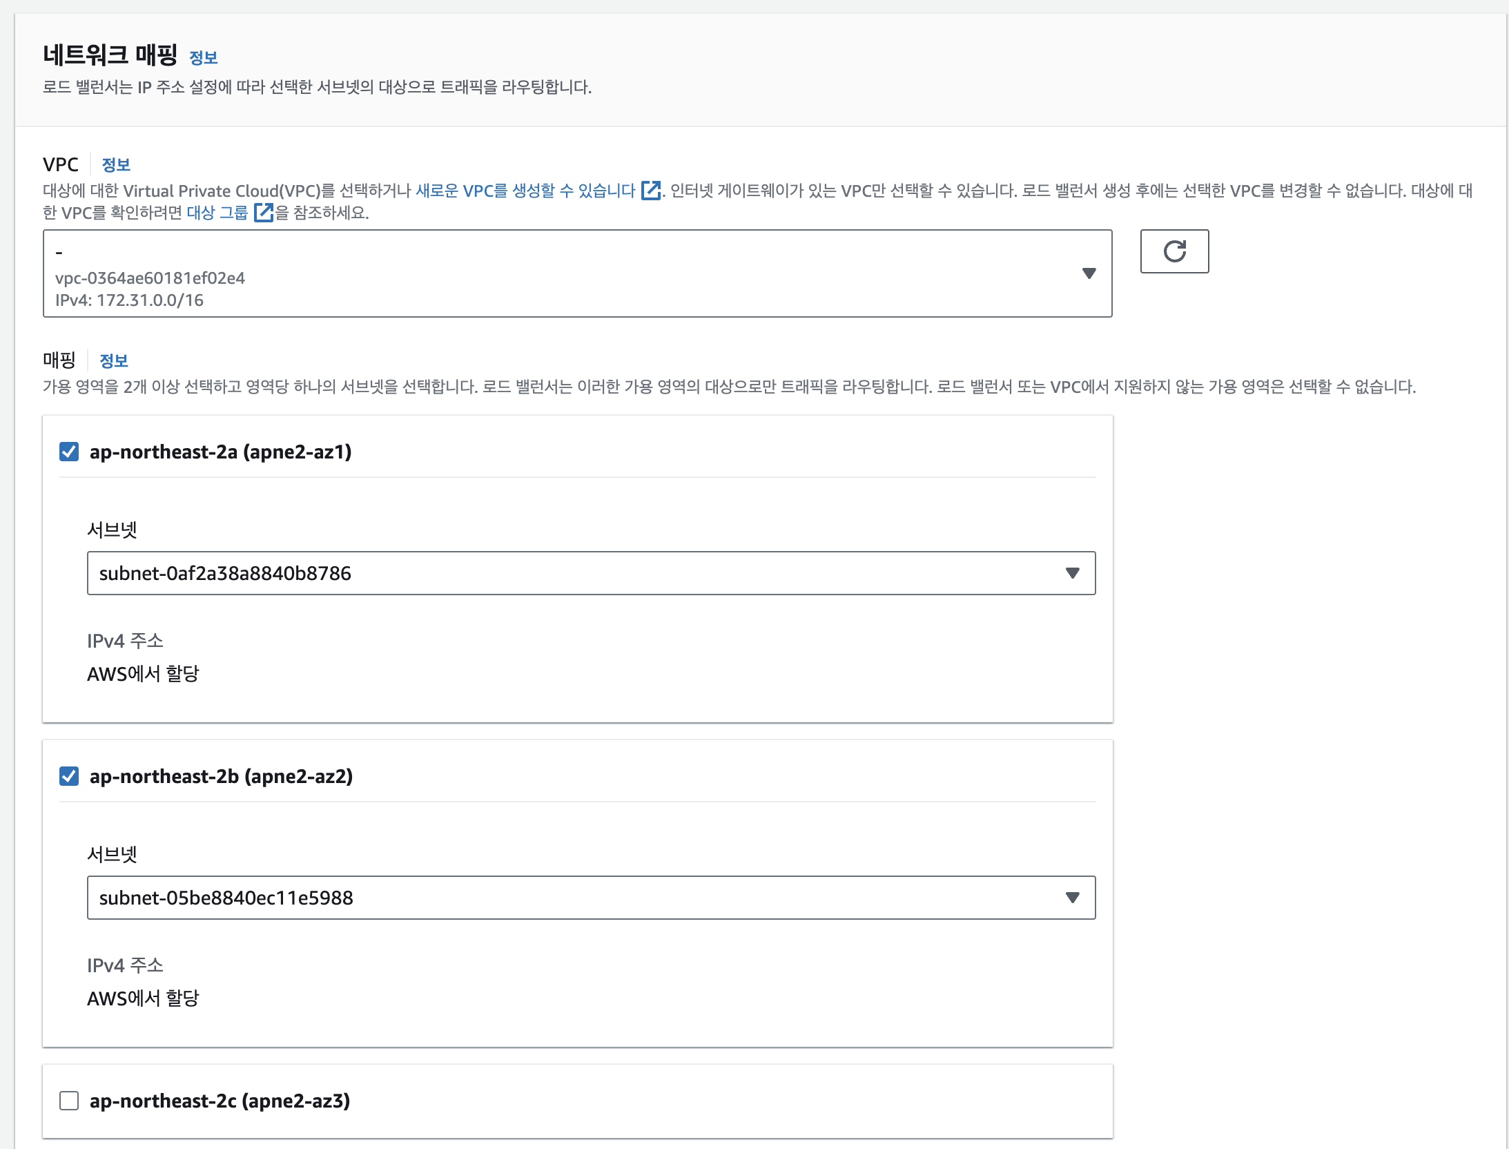
Task: Click ap-northeast-2b (apne2-az2) label text
Action: (221, 776)
